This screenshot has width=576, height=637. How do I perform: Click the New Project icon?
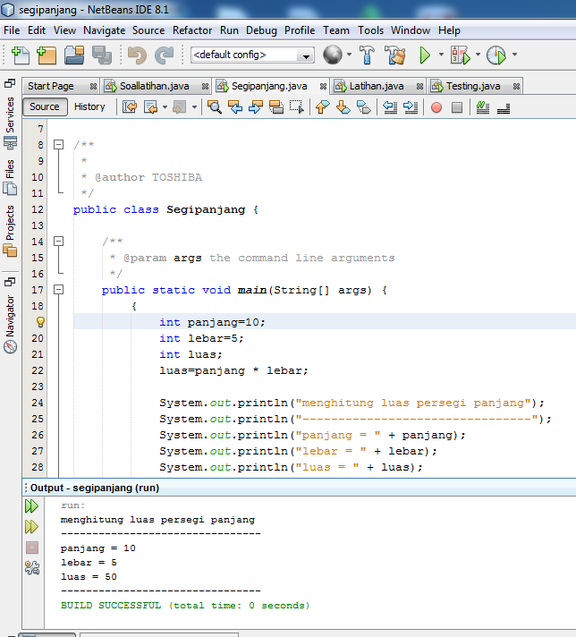(x=47, y=55)
